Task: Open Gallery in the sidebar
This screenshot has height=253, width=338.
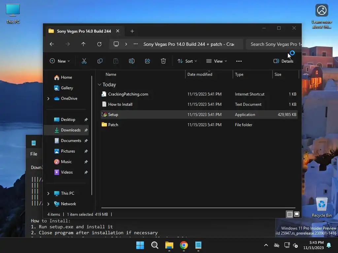Action: (66, 88)
